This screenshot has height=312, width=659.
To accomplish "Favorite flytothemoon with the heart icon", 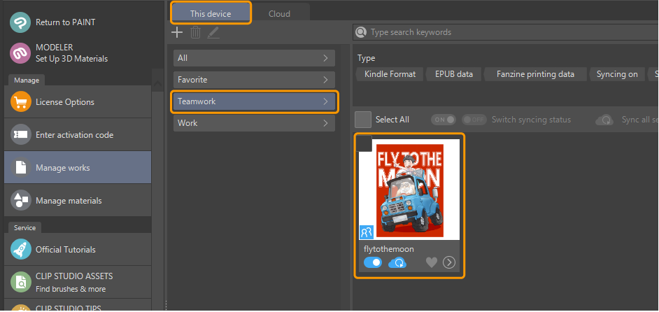I will coord(431,263).
